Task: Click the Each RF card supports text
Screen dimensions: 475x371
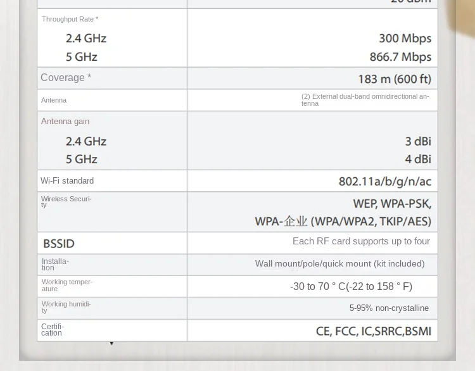Action: pos(361,241)
